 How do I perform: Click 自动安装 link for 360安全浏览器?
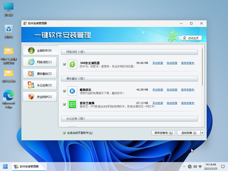pyautogui.click(x=172, y=63)
